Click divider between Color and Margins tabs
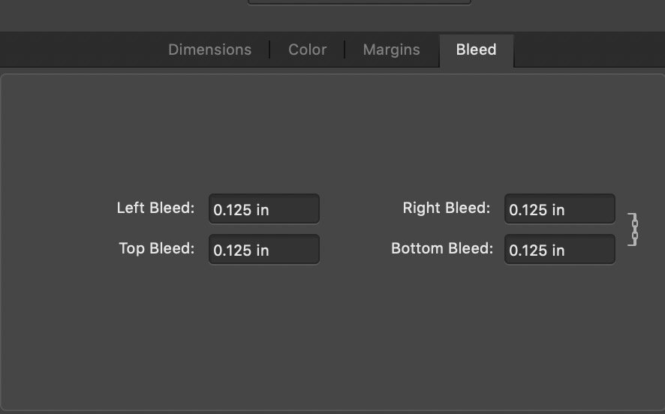 345,49
